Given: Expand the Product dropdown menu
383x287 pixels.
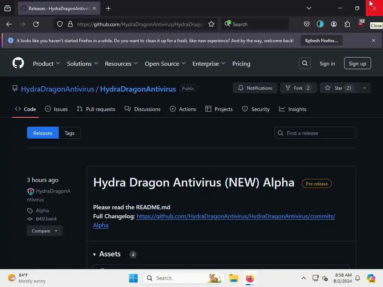Looking at the screenshot, I should click(46, 64).
